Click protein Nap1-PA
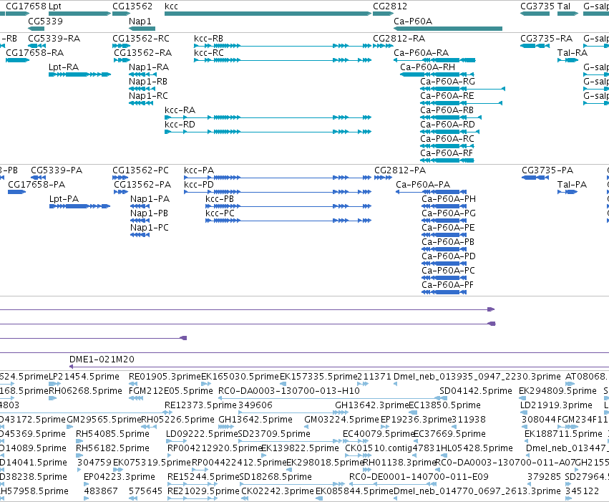This screenshot has width=609, height=502. [150, 199]
